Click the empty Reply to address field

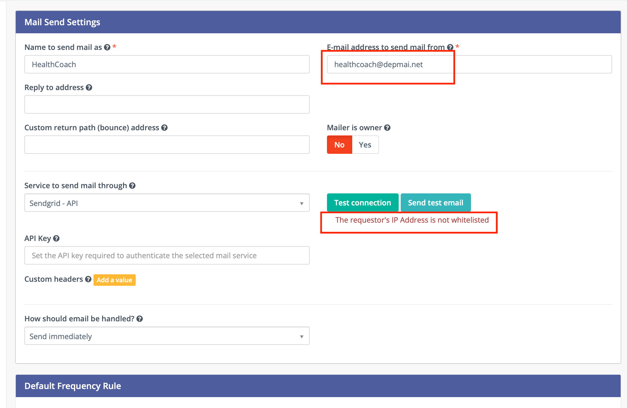click(167, 104)
